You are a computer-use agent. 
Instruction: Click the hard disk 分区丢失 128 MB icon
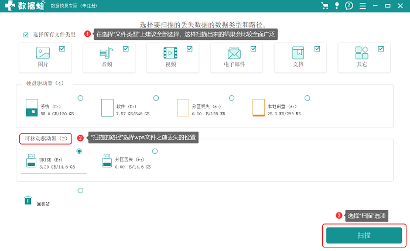[183, 108]
